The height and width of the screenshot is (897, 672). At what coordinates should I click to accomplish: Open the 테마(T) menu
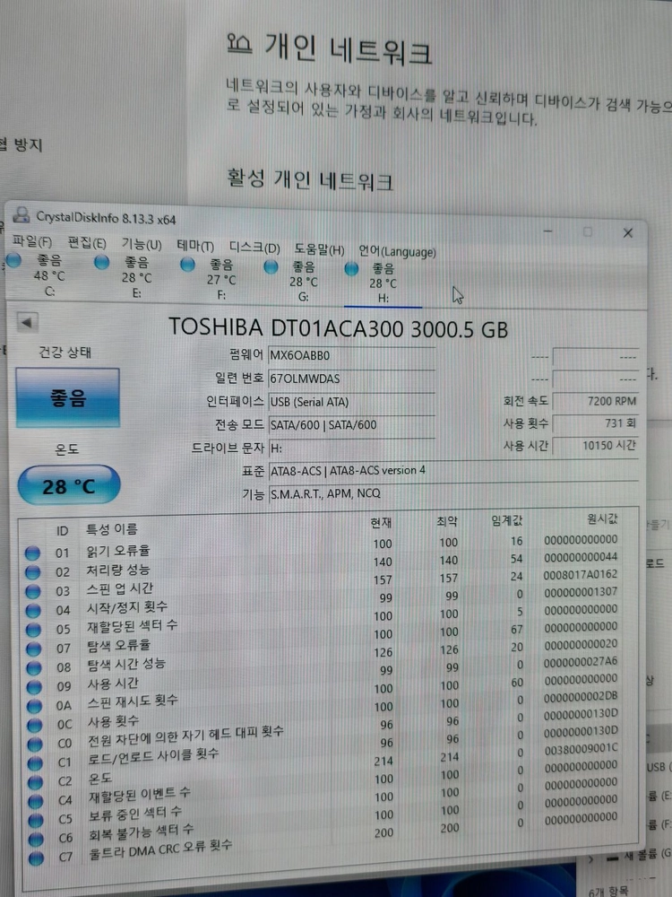[x=195, y=246]
